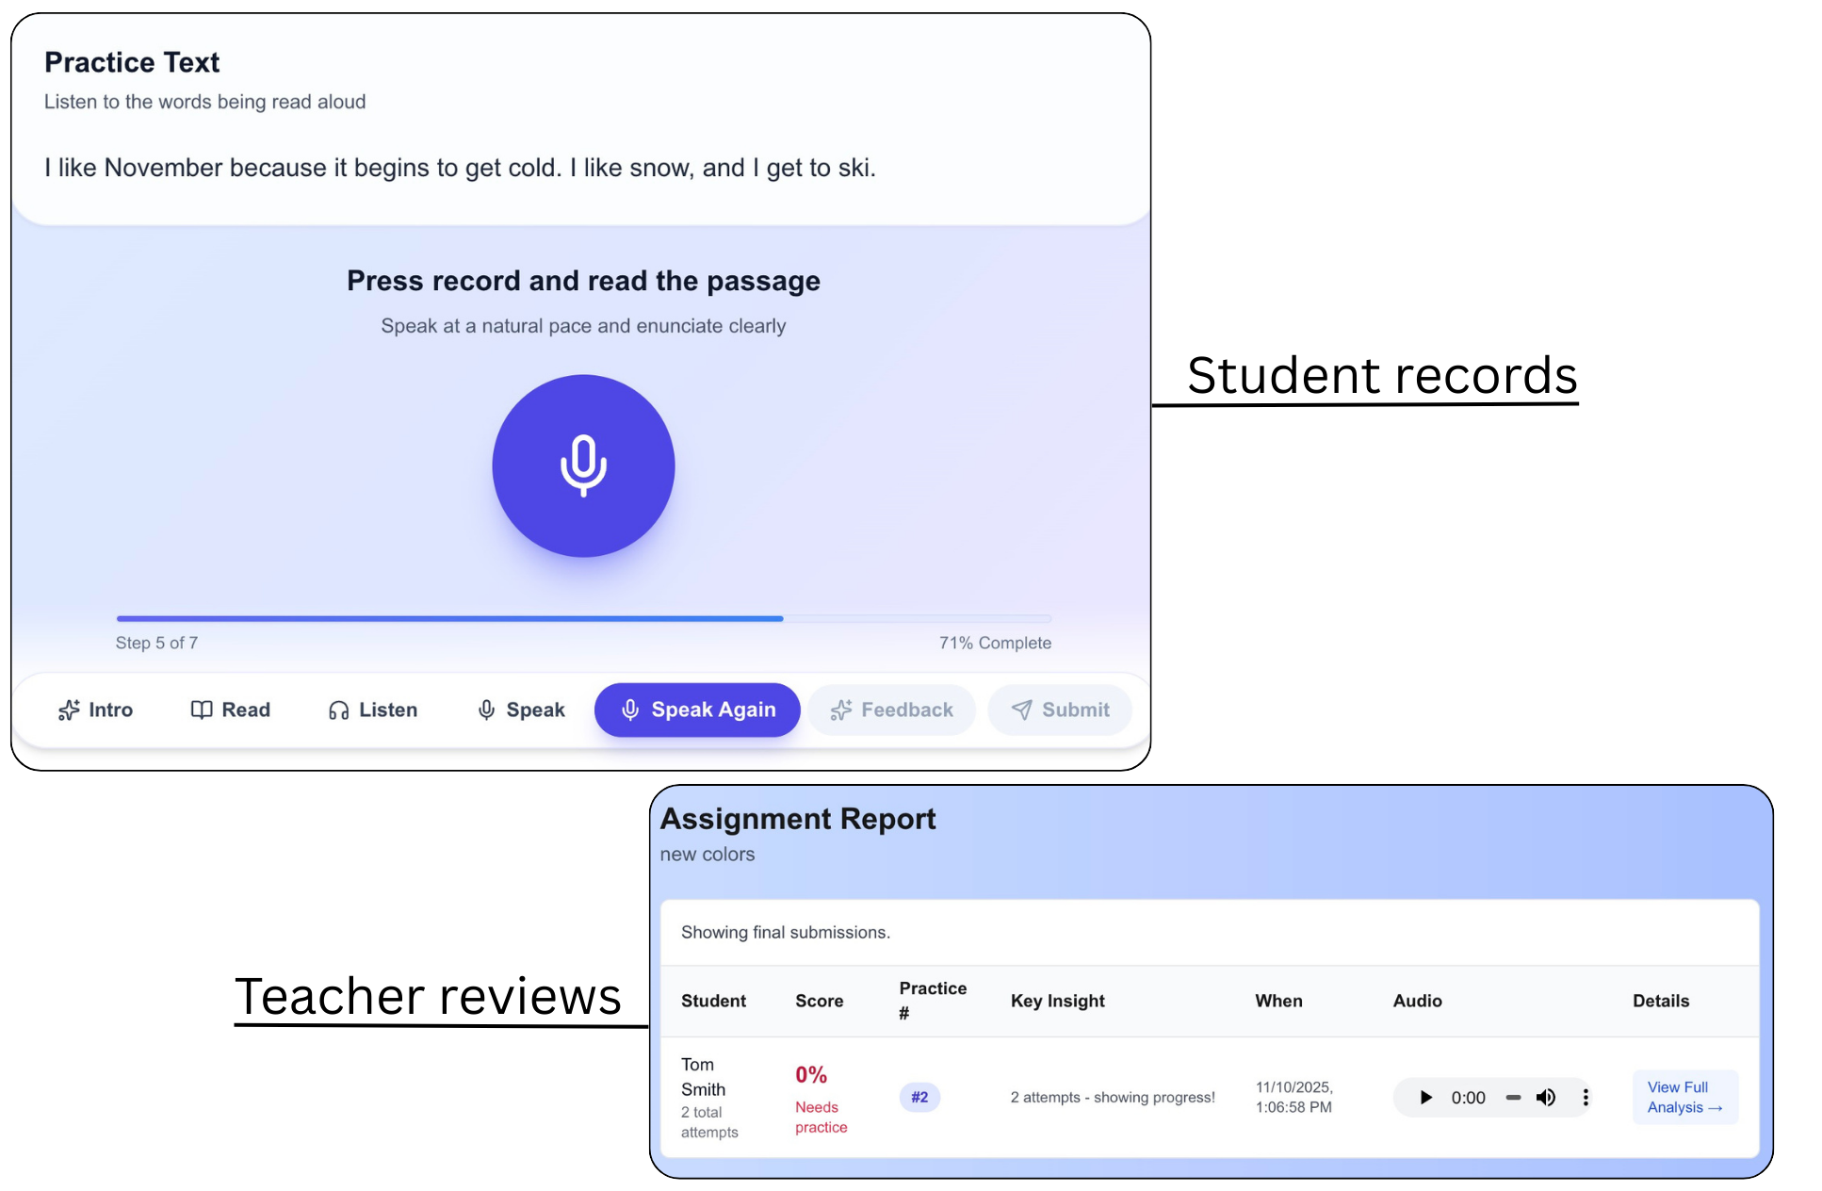1822x1191 pixels.
Task: Click the sparkle icon on the Feedback step
Action: (840, 710)
